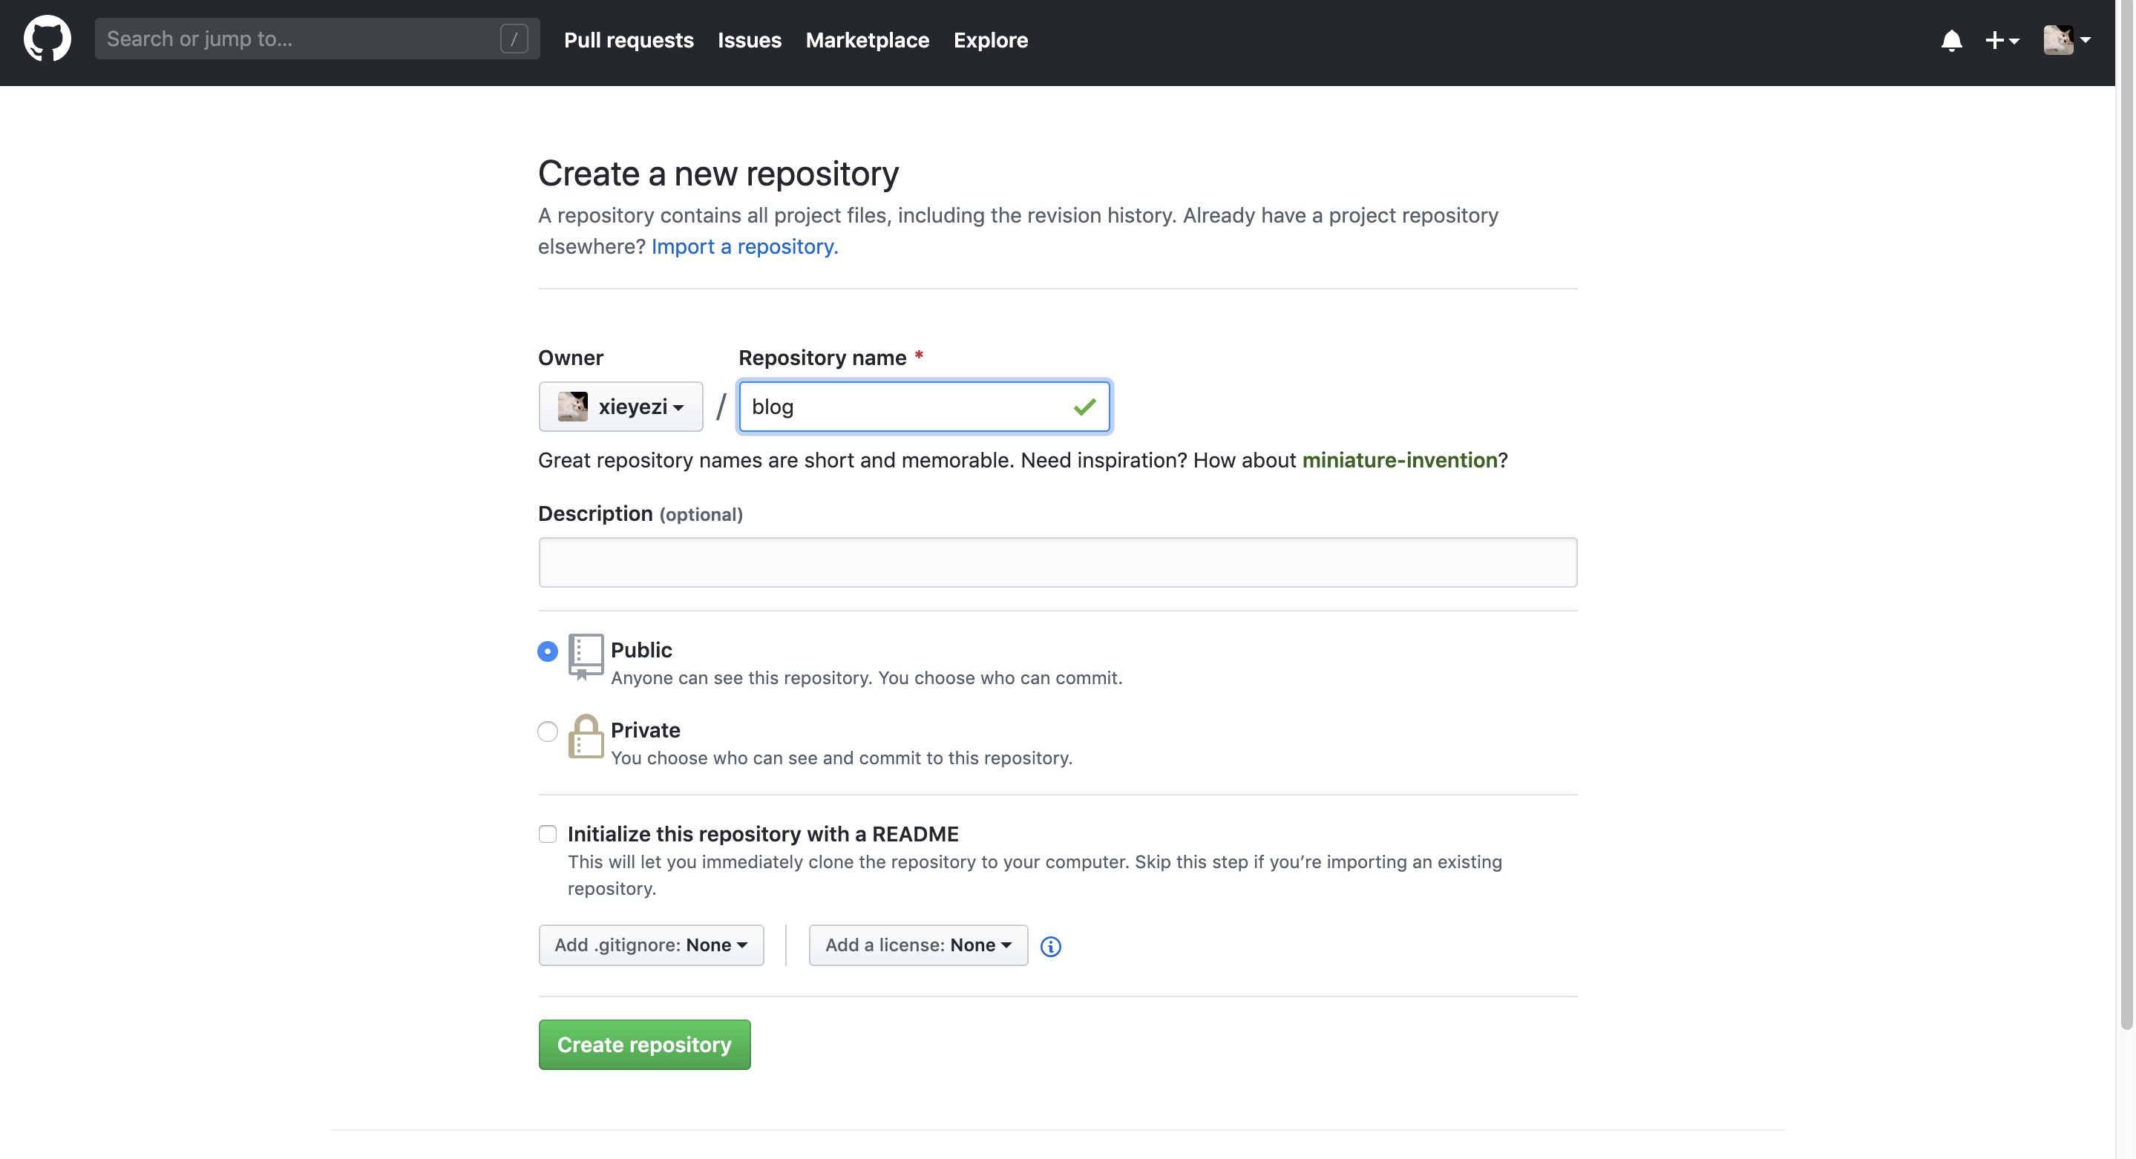
Task: Open the Add .gitignore dropdown
Action: click(x=651, y=945)
